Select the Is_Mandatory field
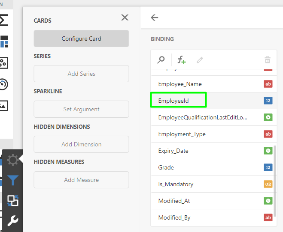This screenshot has width=283, height=232. [x=214, y=184]
